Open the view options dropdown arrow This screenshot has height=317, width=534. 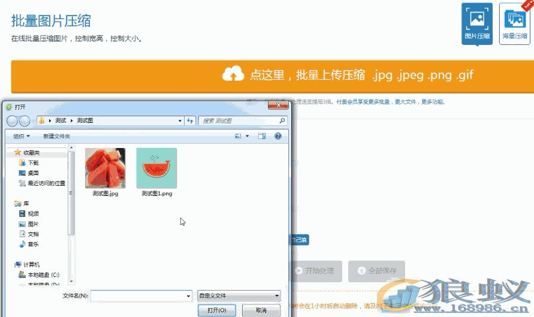point(248,136)
